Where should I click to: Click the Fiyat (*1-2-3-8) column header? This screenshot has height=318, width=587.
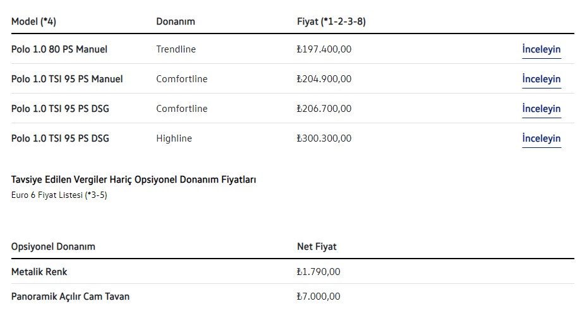tap(331, 21)
